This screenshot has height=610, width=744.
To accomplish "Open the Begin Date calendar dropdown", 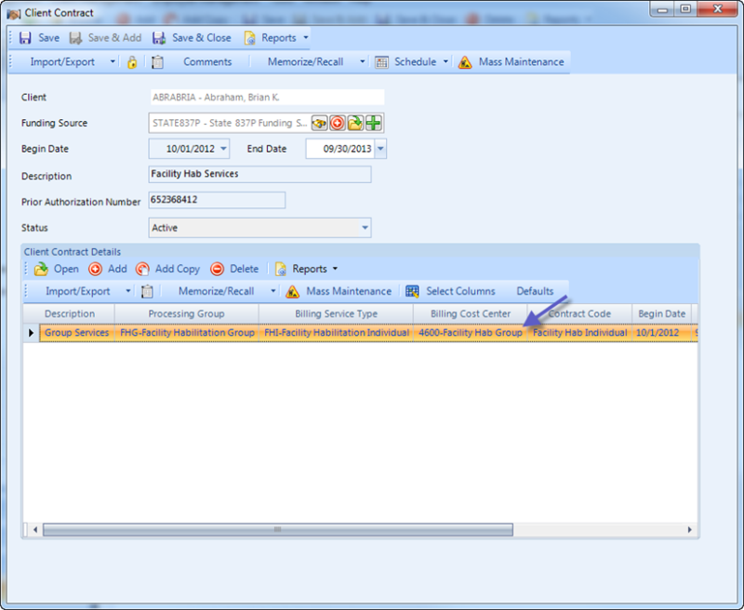I will click(223, 149).
